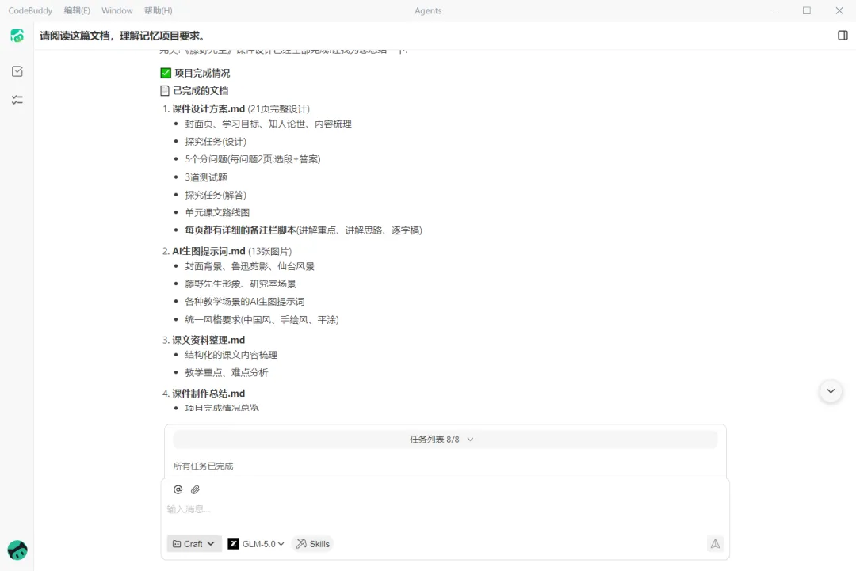The width and height of the screenshot is (856, 571).
Task: Open the 编辑(E) menu
Action: point(77,10)
